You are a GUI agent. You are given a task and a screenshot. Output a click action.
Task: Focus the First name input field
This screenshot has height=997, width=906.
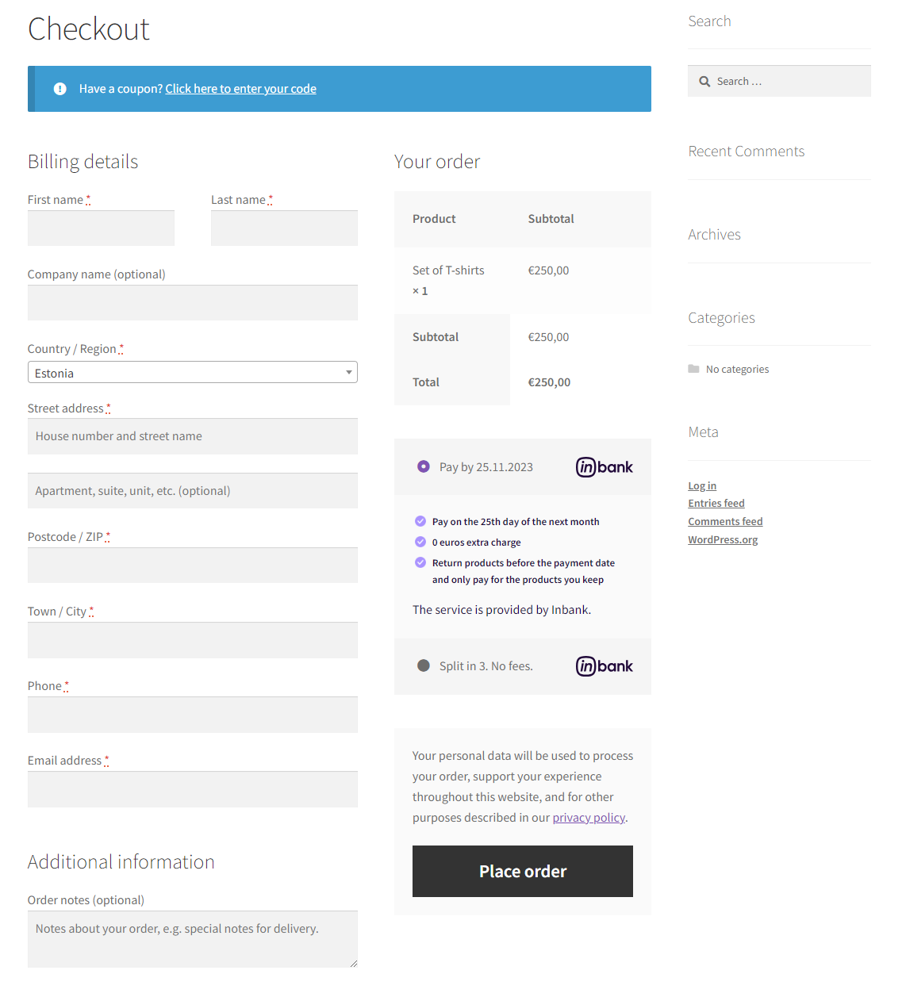click(x=101, y=228)
